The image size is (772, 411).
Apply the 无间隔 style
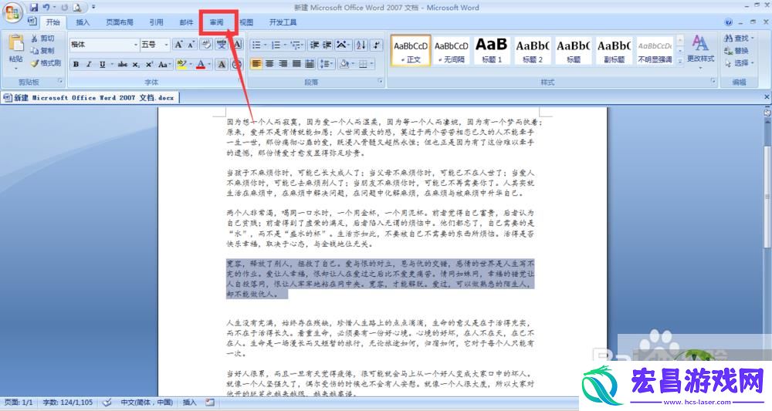click(x=451, y=50)
